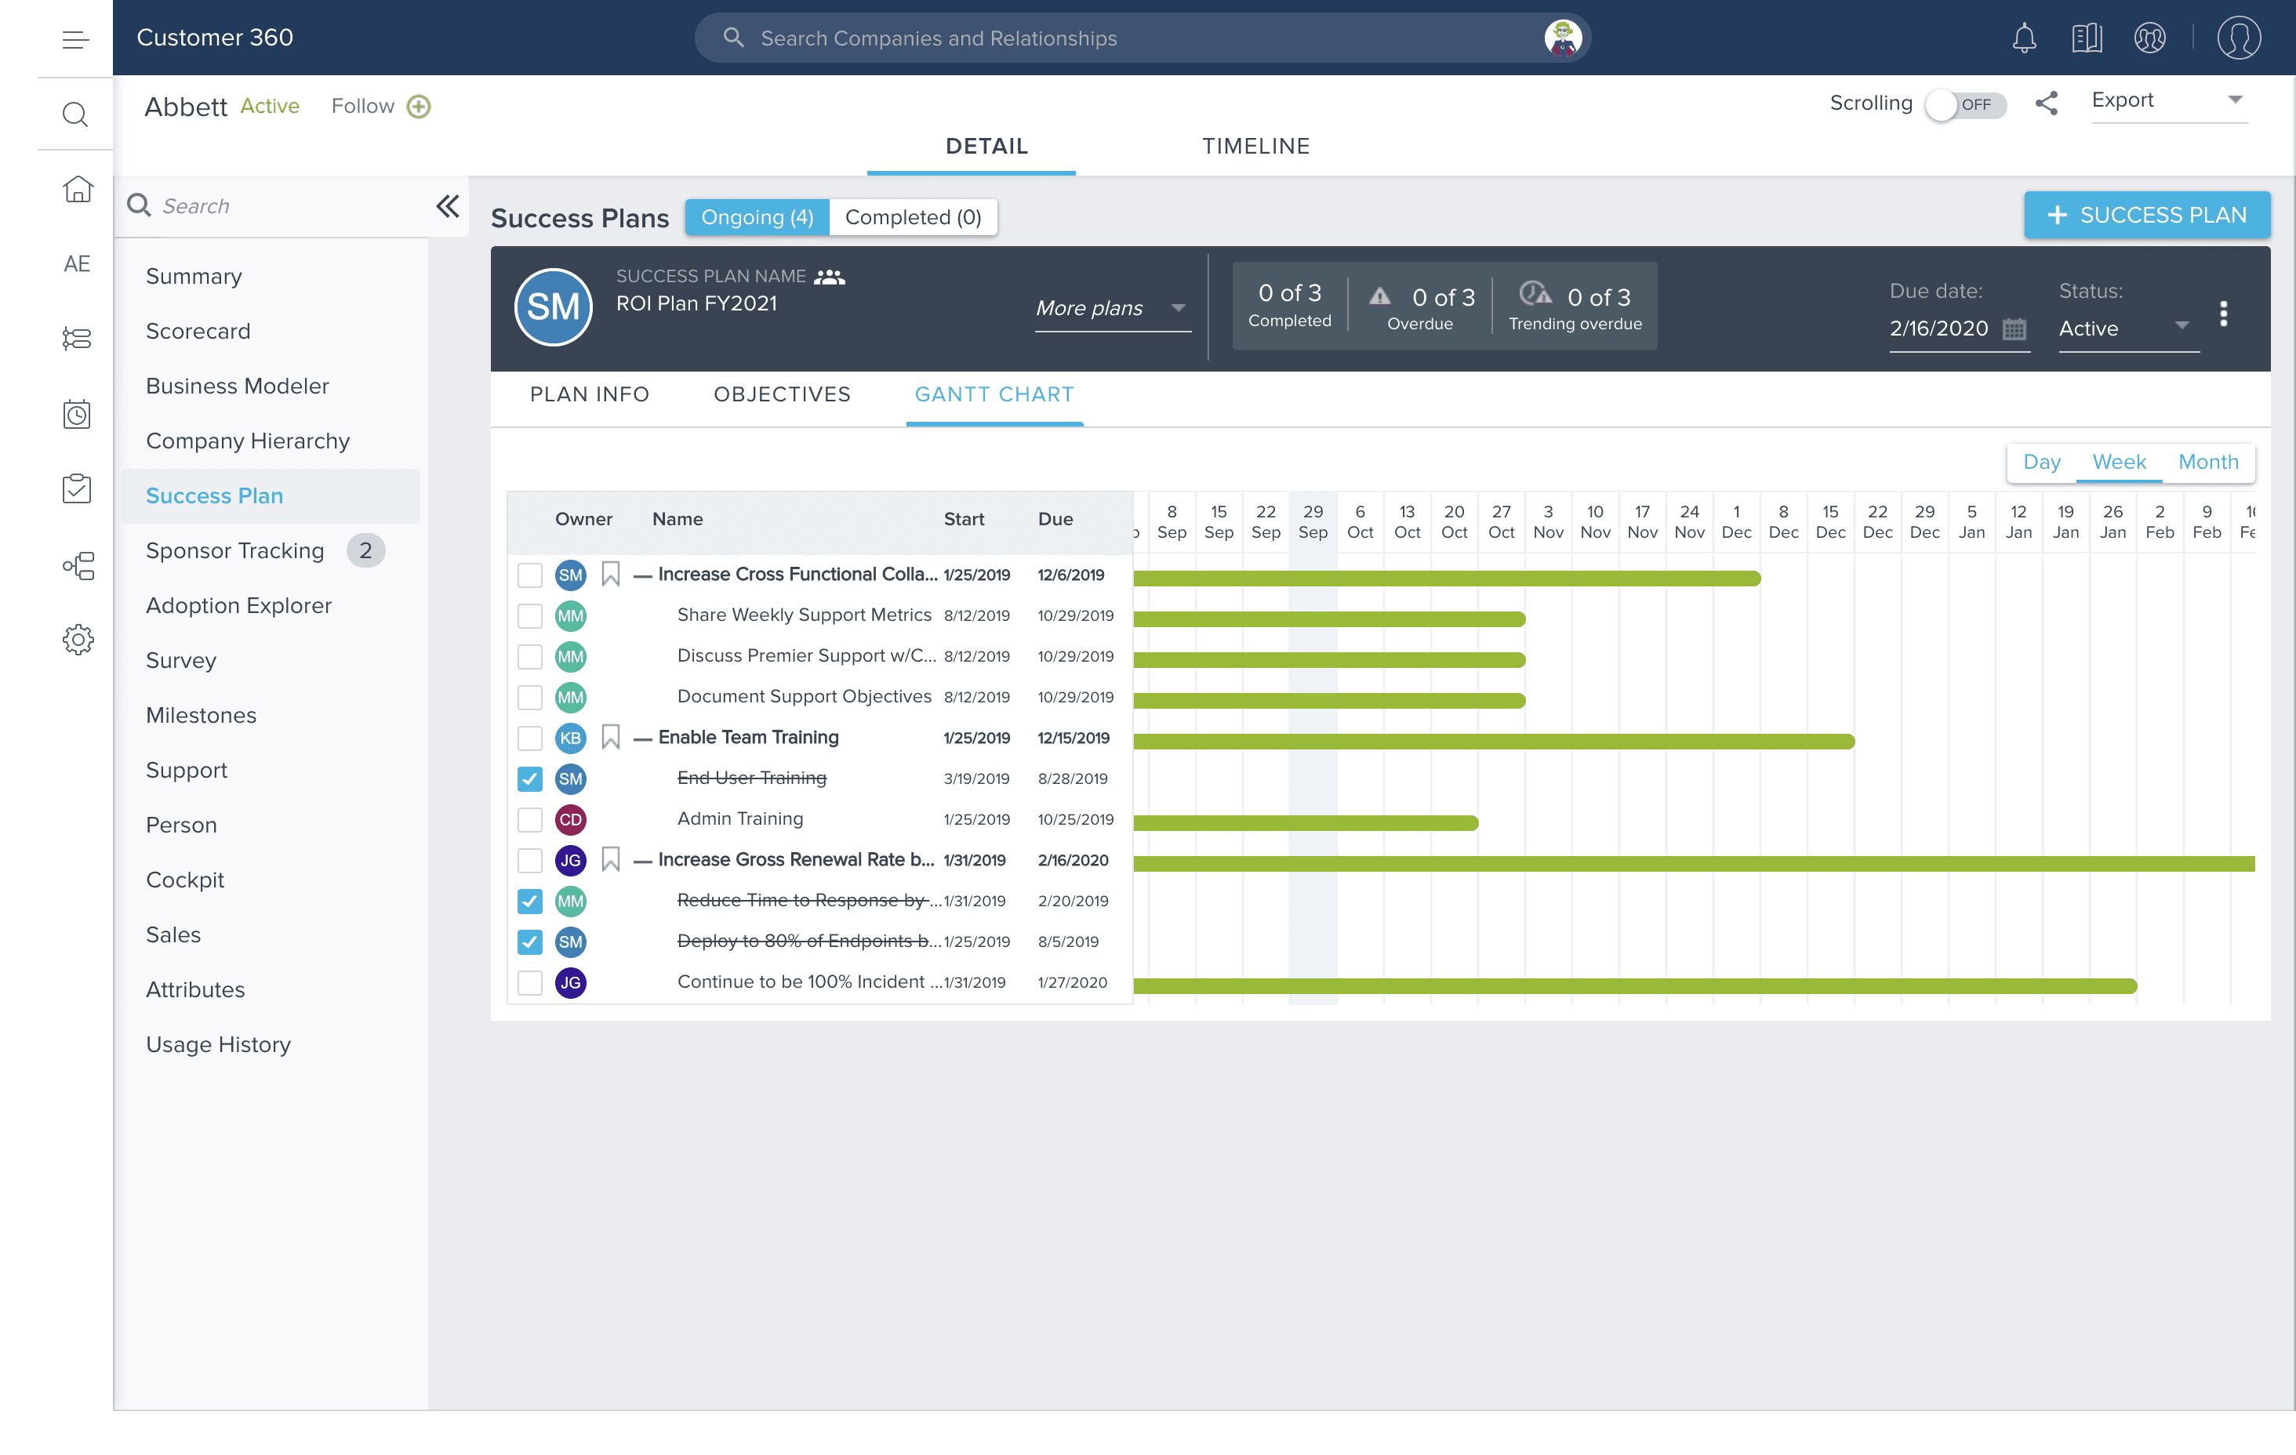Screen dimensions: 2296x1455
Task: Show Completed (0) success plans
Action: (913, 217)
